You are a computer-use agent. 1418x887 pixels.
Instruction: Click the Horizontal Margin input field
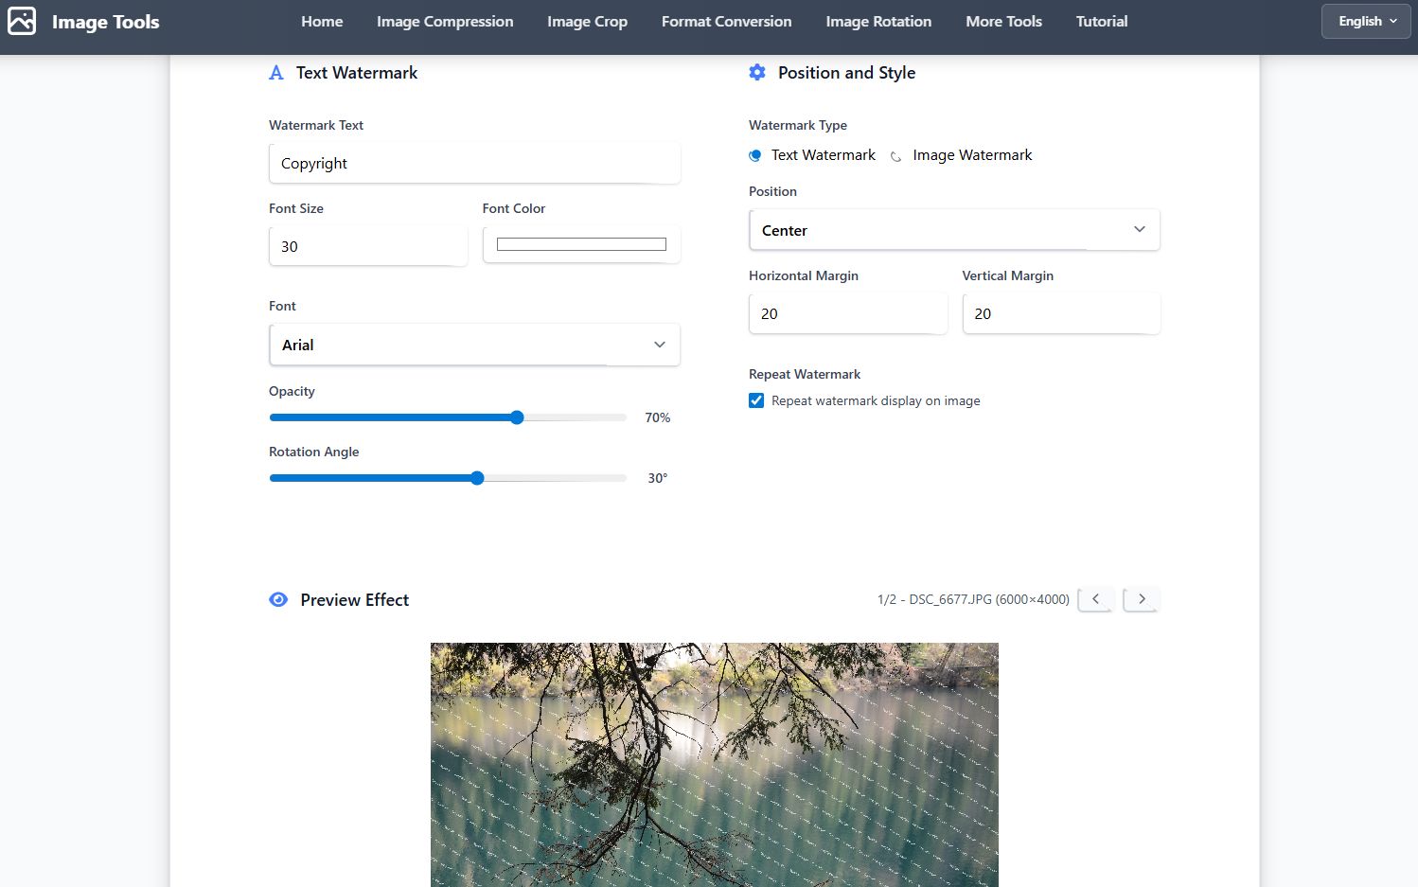coord(848,313)
